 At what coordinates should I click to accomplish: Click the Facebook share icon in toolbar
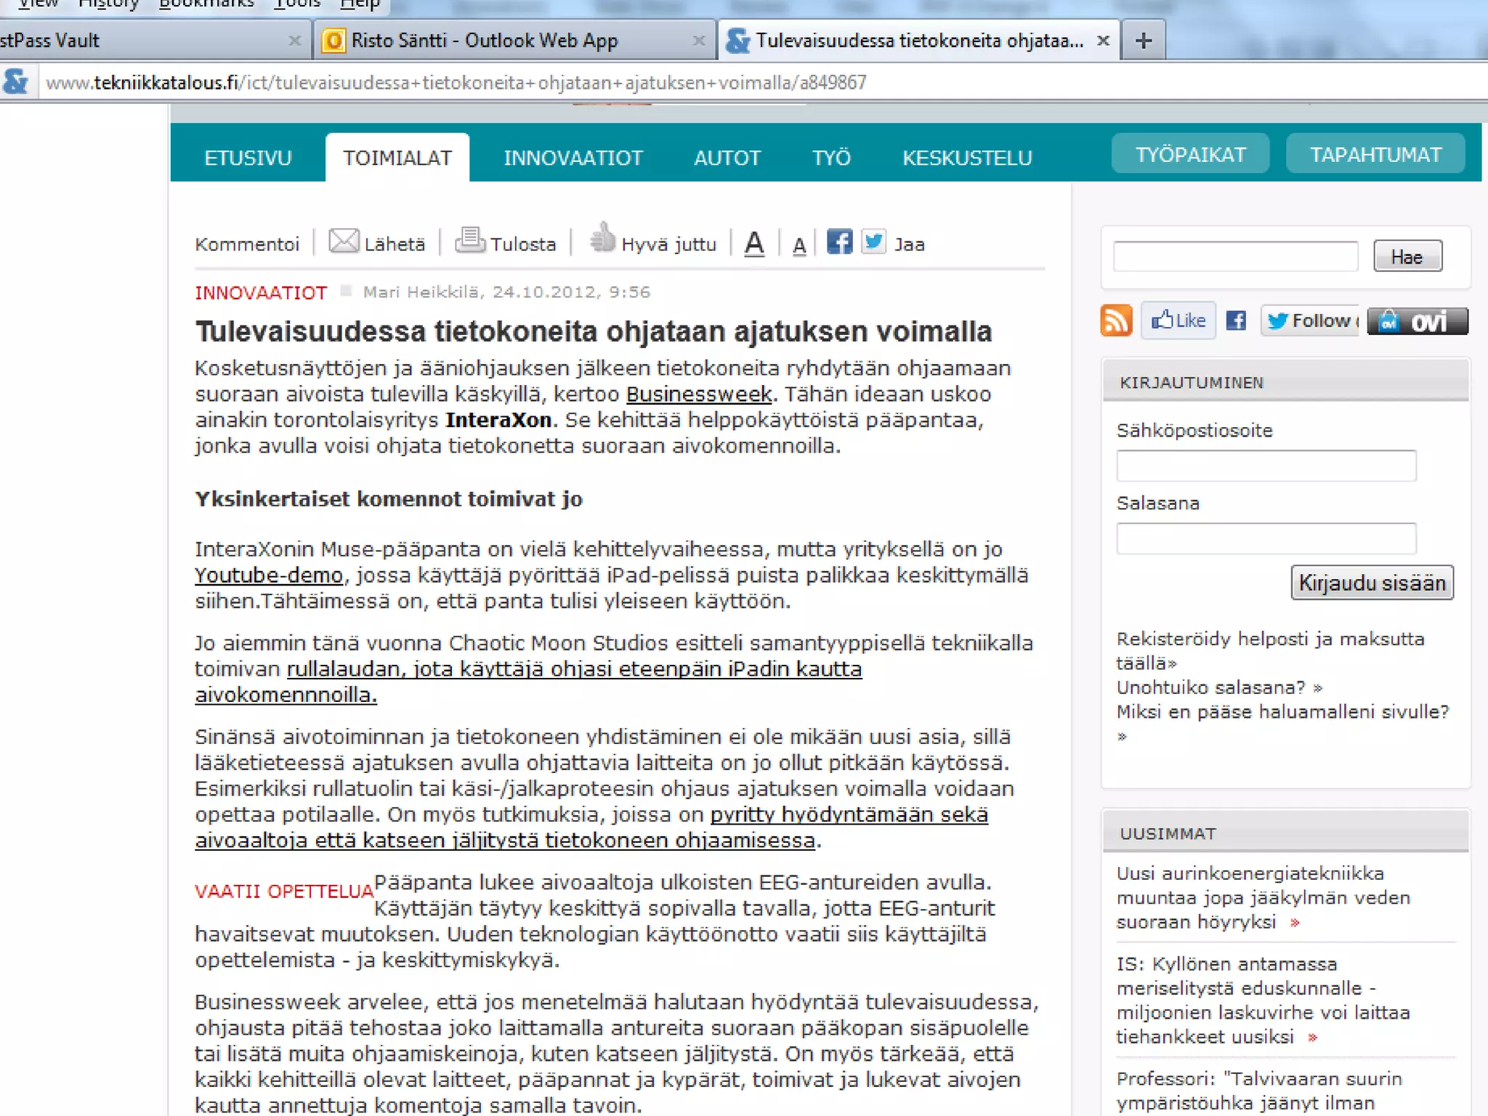[x=839, y=242]
